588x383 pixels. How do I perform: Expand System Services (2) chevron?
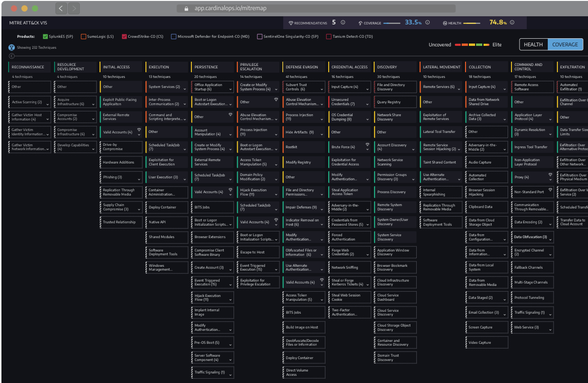point(185,88)
